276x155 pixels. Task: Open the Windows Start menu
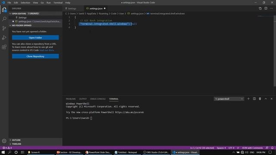(3, 152)
